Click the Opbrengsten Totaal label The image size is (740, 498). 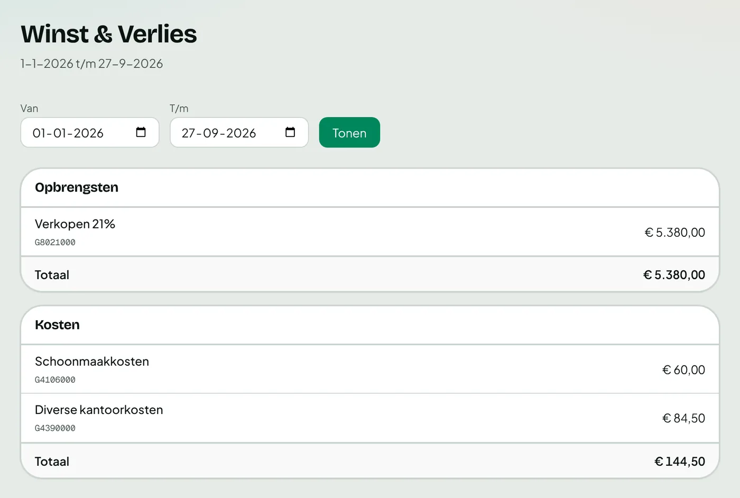point(52,275)
